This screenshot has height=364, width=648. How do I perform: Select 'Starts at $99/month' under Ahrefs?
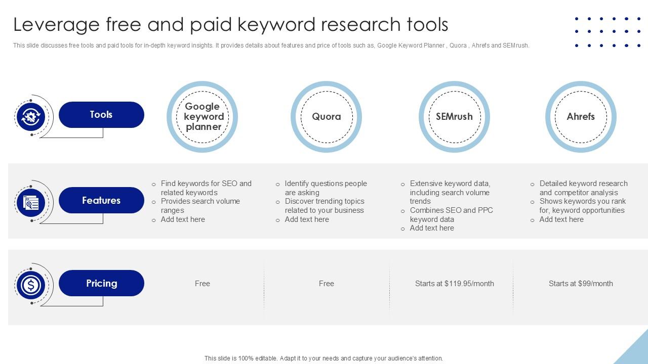(x=581, y=284)
